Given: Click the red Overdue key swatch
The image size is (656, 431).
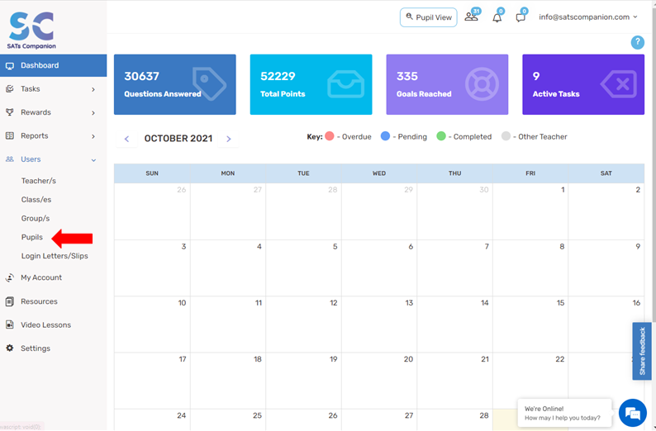Looking at the screenshot, I should tap(330, 136).
